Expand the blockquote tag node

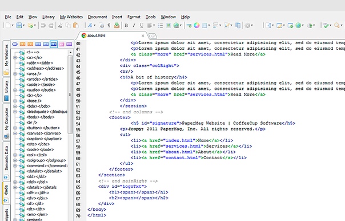[x=15, y=112]
